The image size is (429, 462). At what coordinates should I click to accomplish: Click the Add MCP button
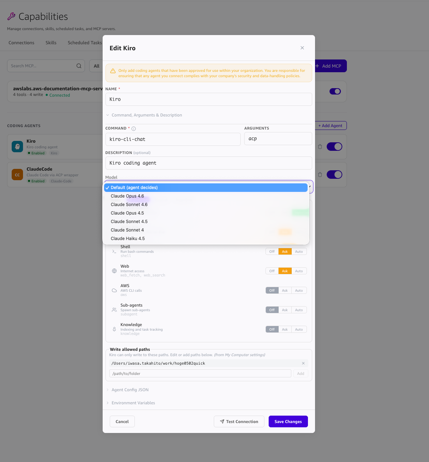[x=331, y=66]
